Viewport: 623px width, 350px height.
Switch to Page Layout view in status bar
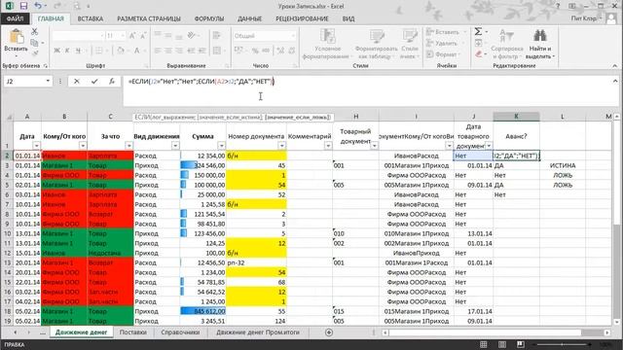pyautogui.click(x=502, y=344)
